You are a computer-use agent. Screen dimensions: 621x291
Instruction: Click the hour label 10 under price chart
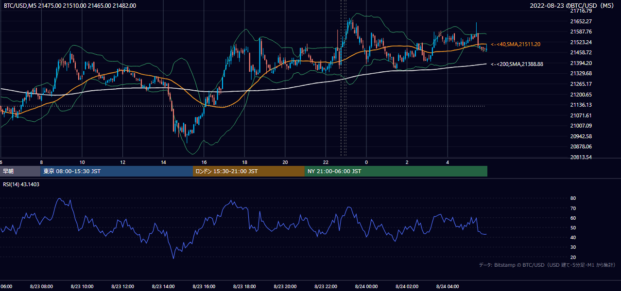click(82, 162)
